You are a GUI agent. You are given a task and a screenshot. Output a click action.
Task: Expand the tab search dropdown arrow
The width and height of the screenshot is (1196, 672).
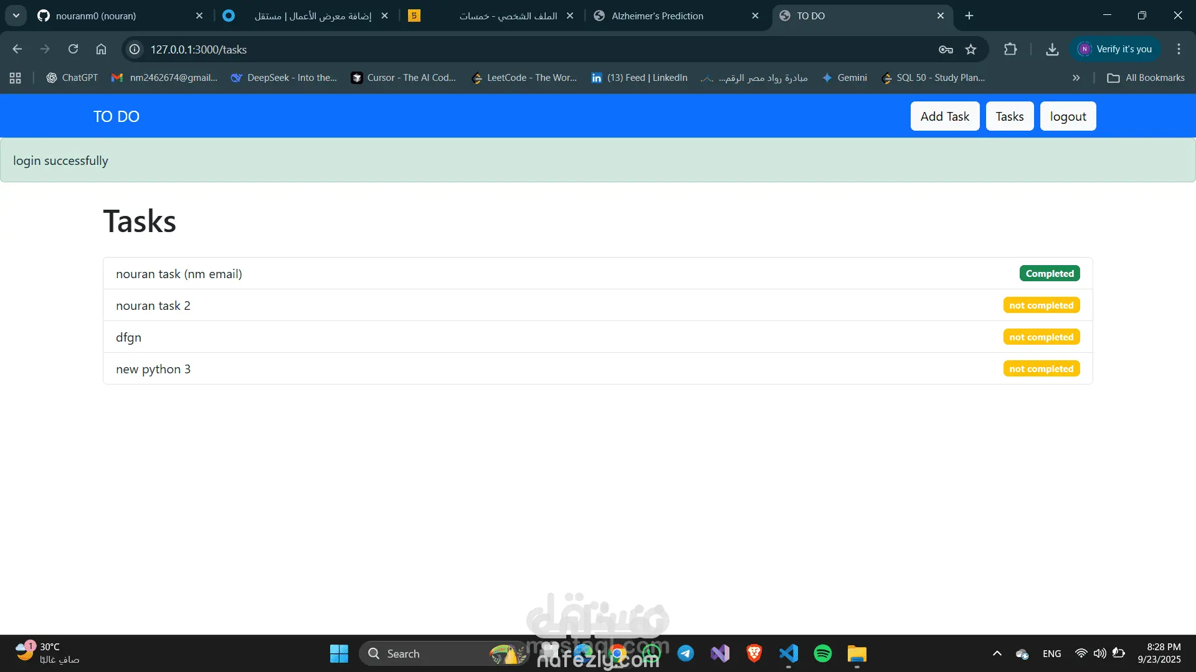16,16
